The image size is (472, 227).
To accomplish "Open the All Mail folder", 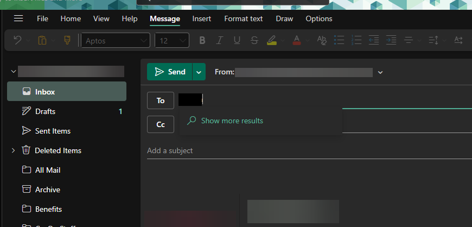I will pos(67,170).
